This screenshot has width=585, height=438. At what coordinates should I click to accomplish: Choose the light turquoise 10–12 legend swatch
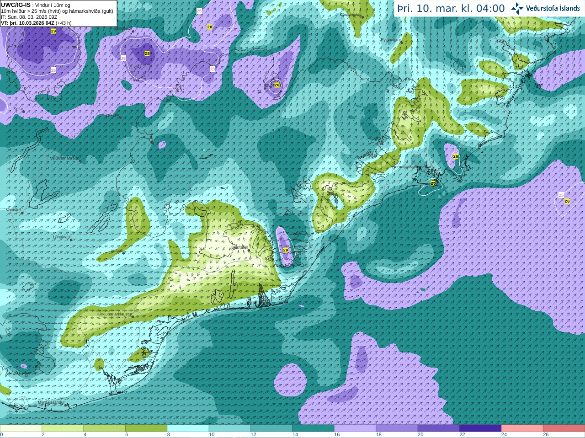(x=230, y=428)
